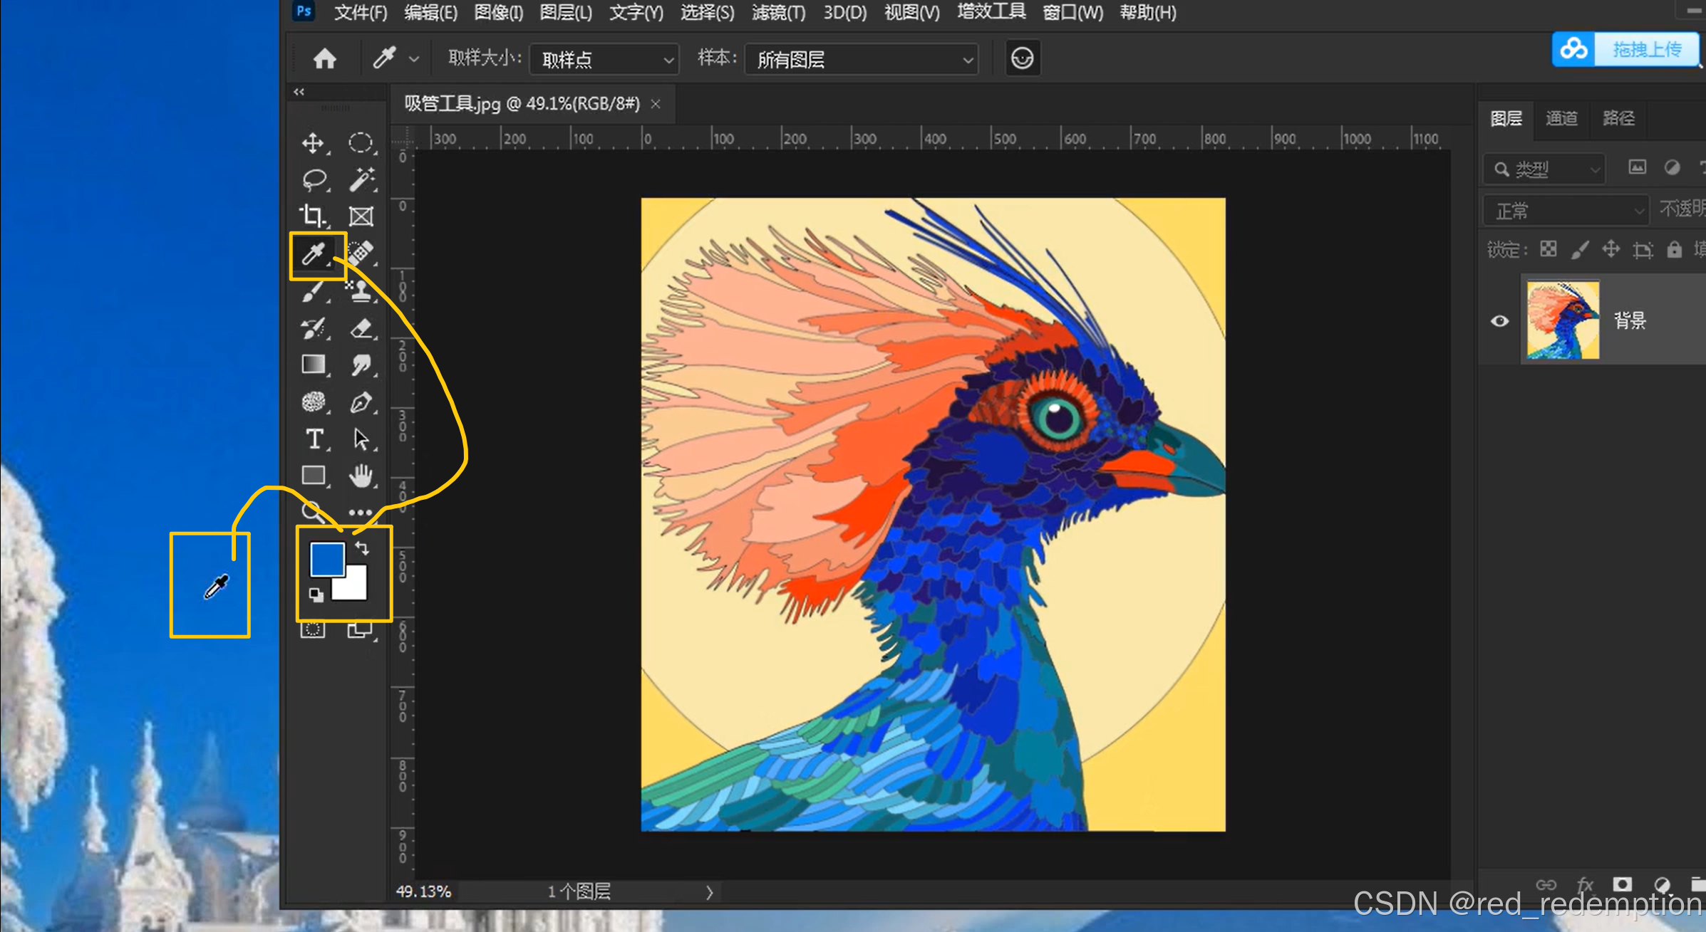1706x932 pixels.
Task: Select the Frame tool
Action: (x=361, y=216)
